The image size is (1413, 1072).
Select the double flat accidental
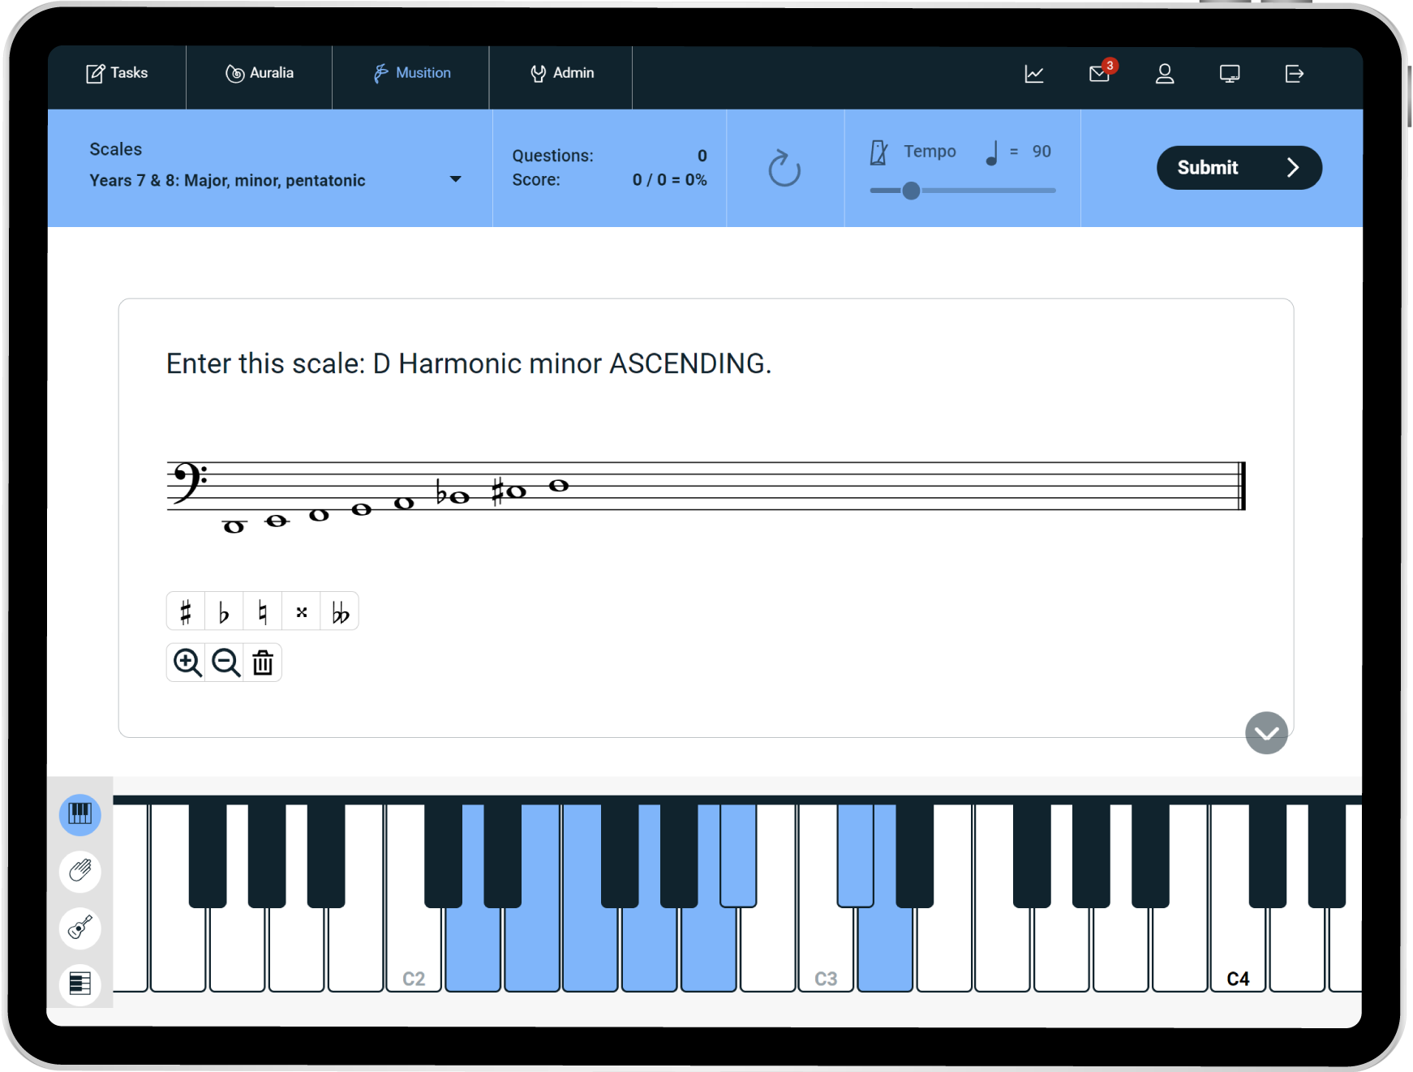(x=340, y=611)
